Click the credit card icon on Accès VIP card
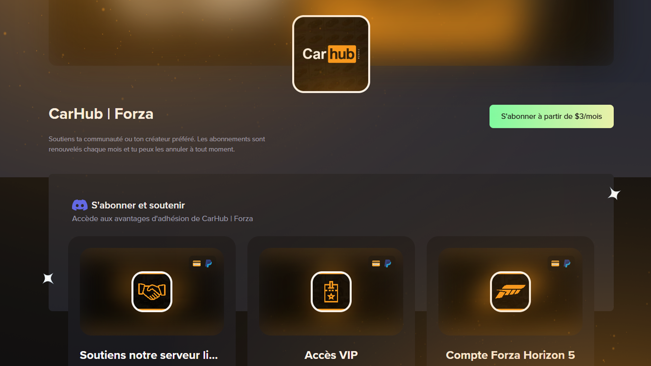 click(376, 264)
